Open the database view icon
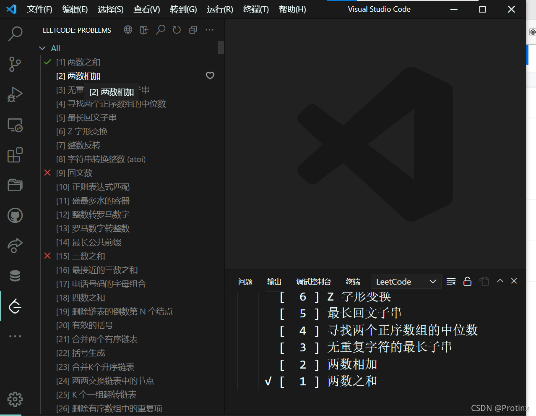536x416 pixels. click(15, 276)
